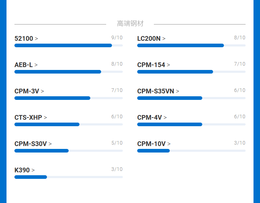The width and height of the screenshot is (260, 203).
Task: Click the arrow chevron next to CPM-S30V
Action: pos(50,144)
